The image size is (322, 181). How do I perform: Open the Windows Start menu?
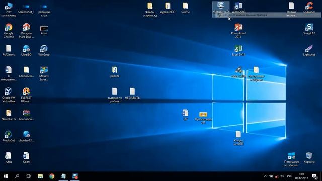click(6, 176)
